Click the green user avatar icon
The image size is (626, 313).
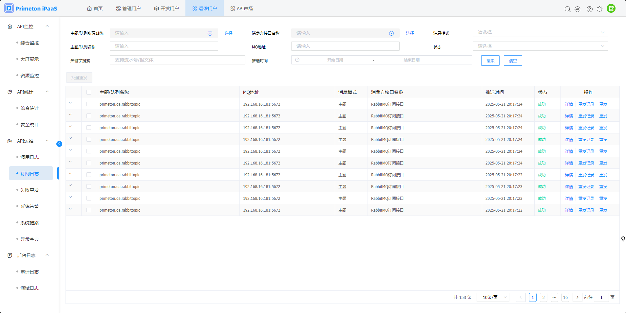coord(611,9)
